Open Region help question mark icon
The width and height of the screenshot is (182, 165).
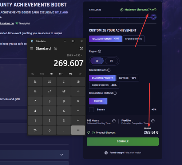[99, 51]
